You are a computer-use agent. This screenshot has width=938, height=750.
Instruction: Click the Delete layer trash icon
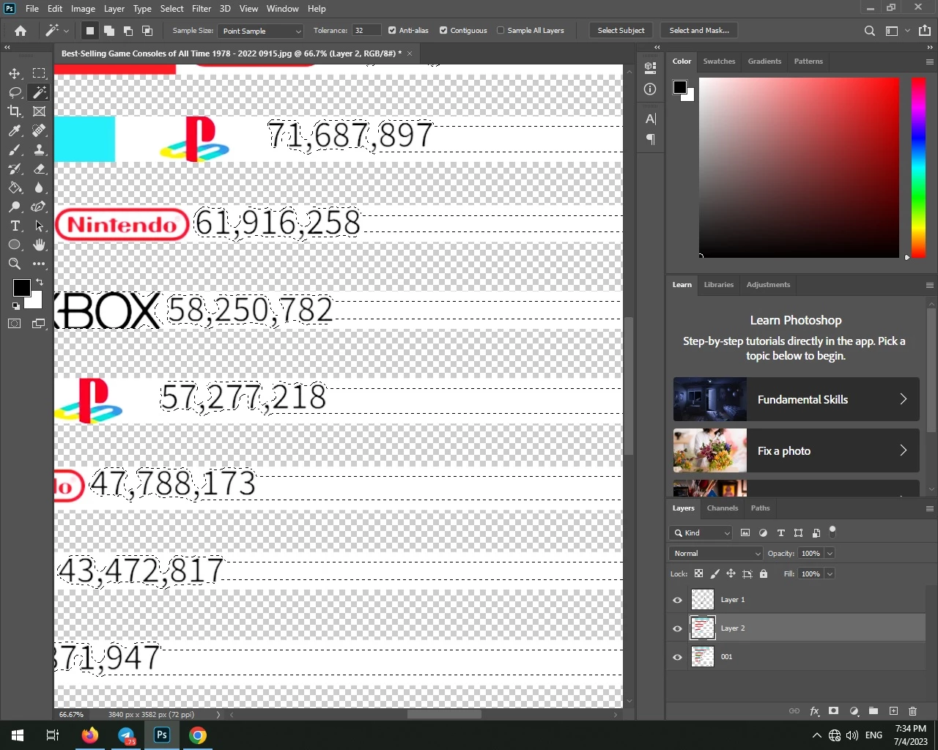913,711
